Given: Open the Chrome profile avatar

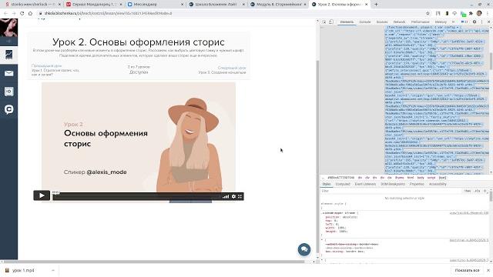Looking at the screenshot, I should 479,13.
